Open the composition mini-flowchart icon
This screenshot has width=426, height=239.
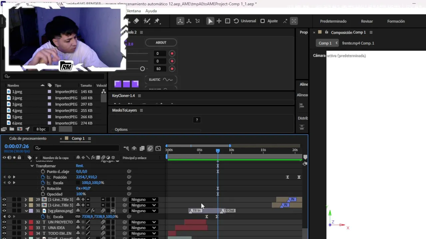pos(126,148)
